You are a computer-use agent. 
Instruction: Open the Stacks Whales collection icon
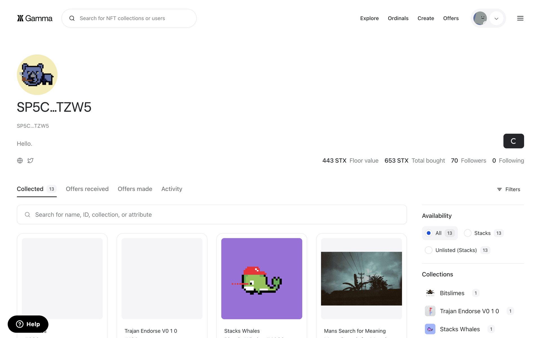430,329
